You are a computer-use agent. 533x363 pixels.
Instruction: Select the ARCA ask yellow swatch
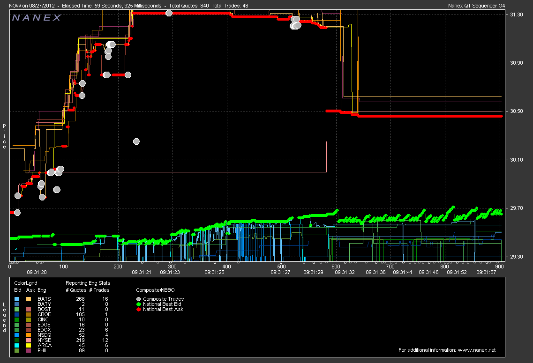[29, 345]
